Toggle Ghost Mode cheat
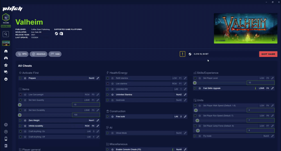Image resolution: width=281 pixels, height=151 pixels. [x=108, y=133]
